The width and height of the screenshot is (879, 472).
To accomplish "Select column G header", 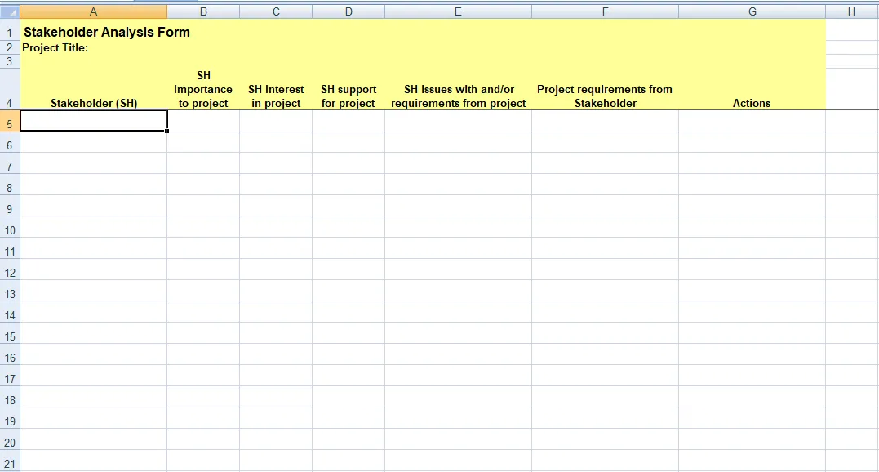I will point(752,11).
